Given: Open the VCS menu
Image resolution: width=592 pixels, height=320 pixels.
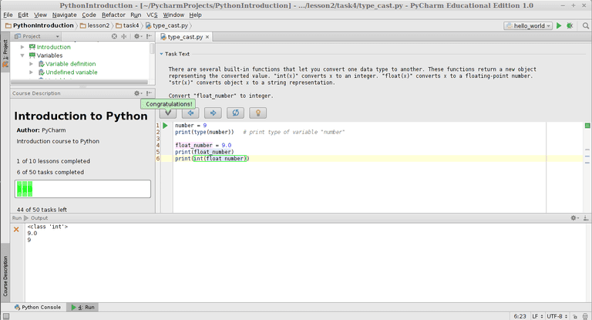Looking at the screenshot, I should pos(152,15).
